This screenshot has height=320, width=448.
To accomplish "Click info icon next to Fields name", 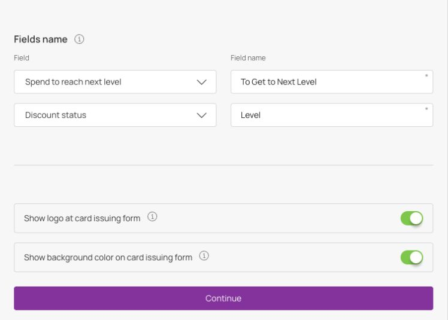I will point(79,39).
